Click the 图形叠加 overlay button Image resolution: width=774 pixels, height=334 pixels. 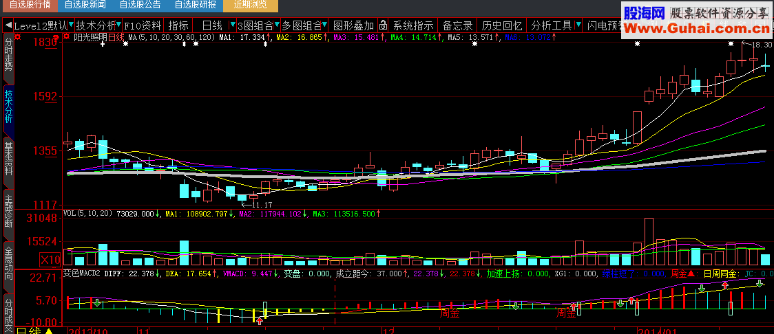click(x=353, y=25)
